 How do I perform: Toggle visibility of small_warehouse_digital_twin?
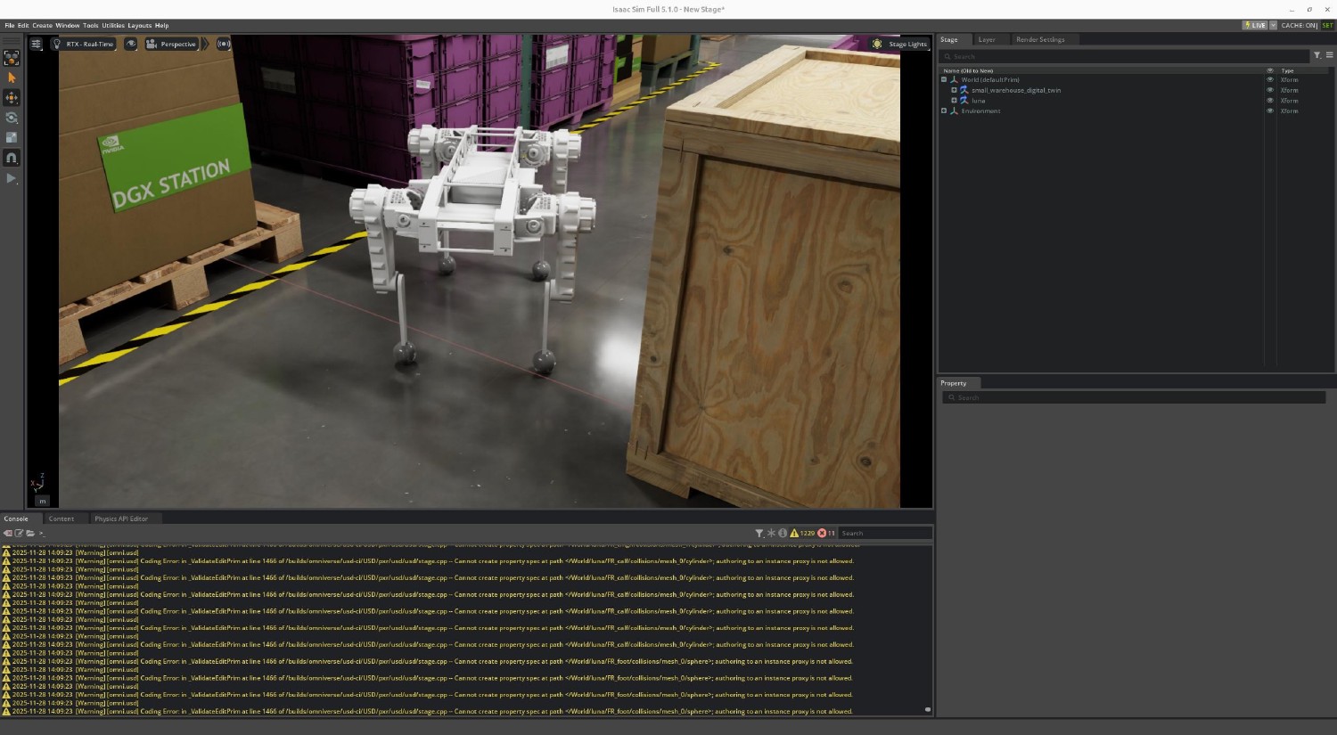(1270, 90)
